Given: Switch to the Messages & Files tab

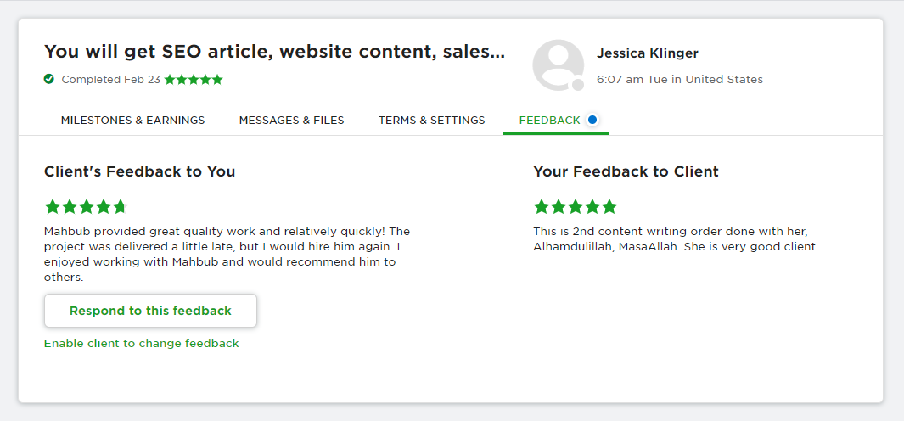Looking at the screenshot, I should pyautogui.click(x=291, y=121).
